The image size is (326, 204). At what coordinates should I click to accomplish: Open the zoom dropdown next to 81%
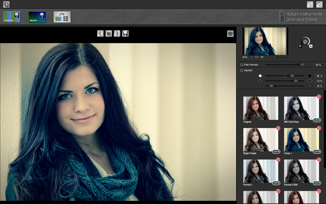(252, 57)
